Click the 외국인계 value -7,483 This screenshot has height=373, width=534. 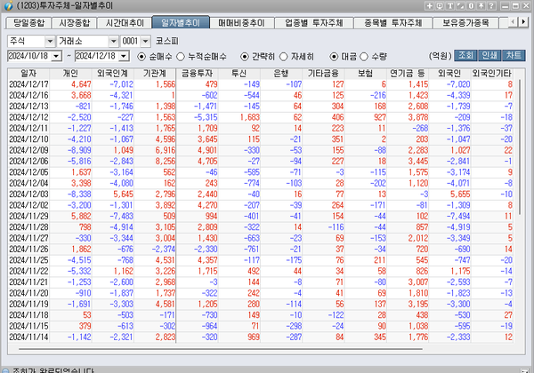[x=121, y=216]
